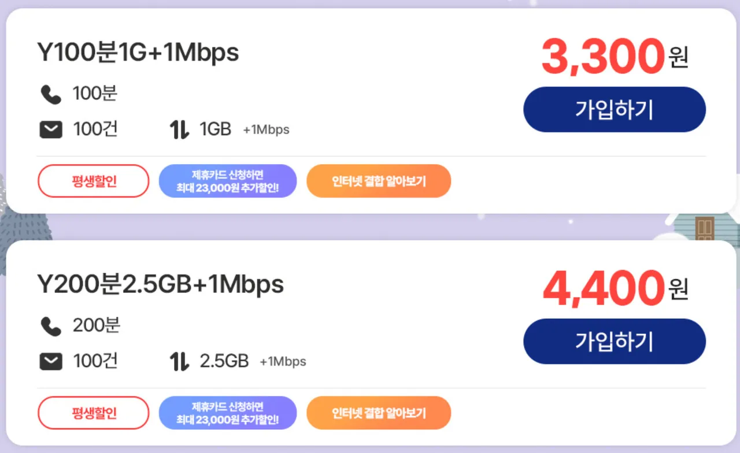Click the 3,300원 price text

point(614,57)
